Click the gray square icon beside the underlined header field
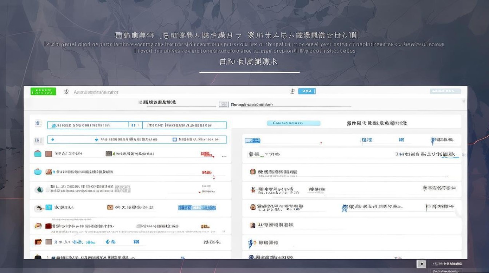 (223, 104)
